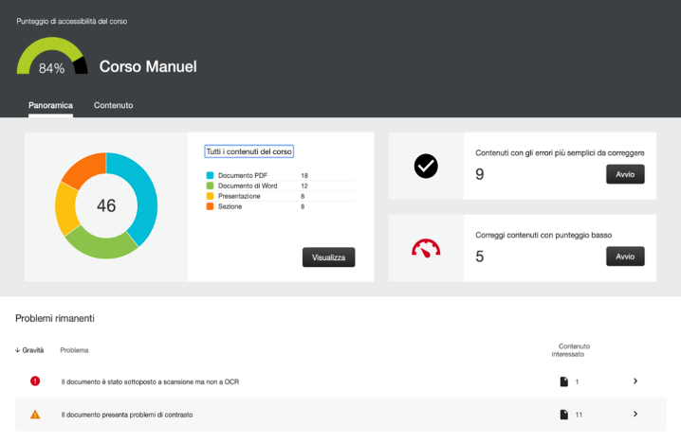Click the orange warning triangle icon

(x=35, y=415)
